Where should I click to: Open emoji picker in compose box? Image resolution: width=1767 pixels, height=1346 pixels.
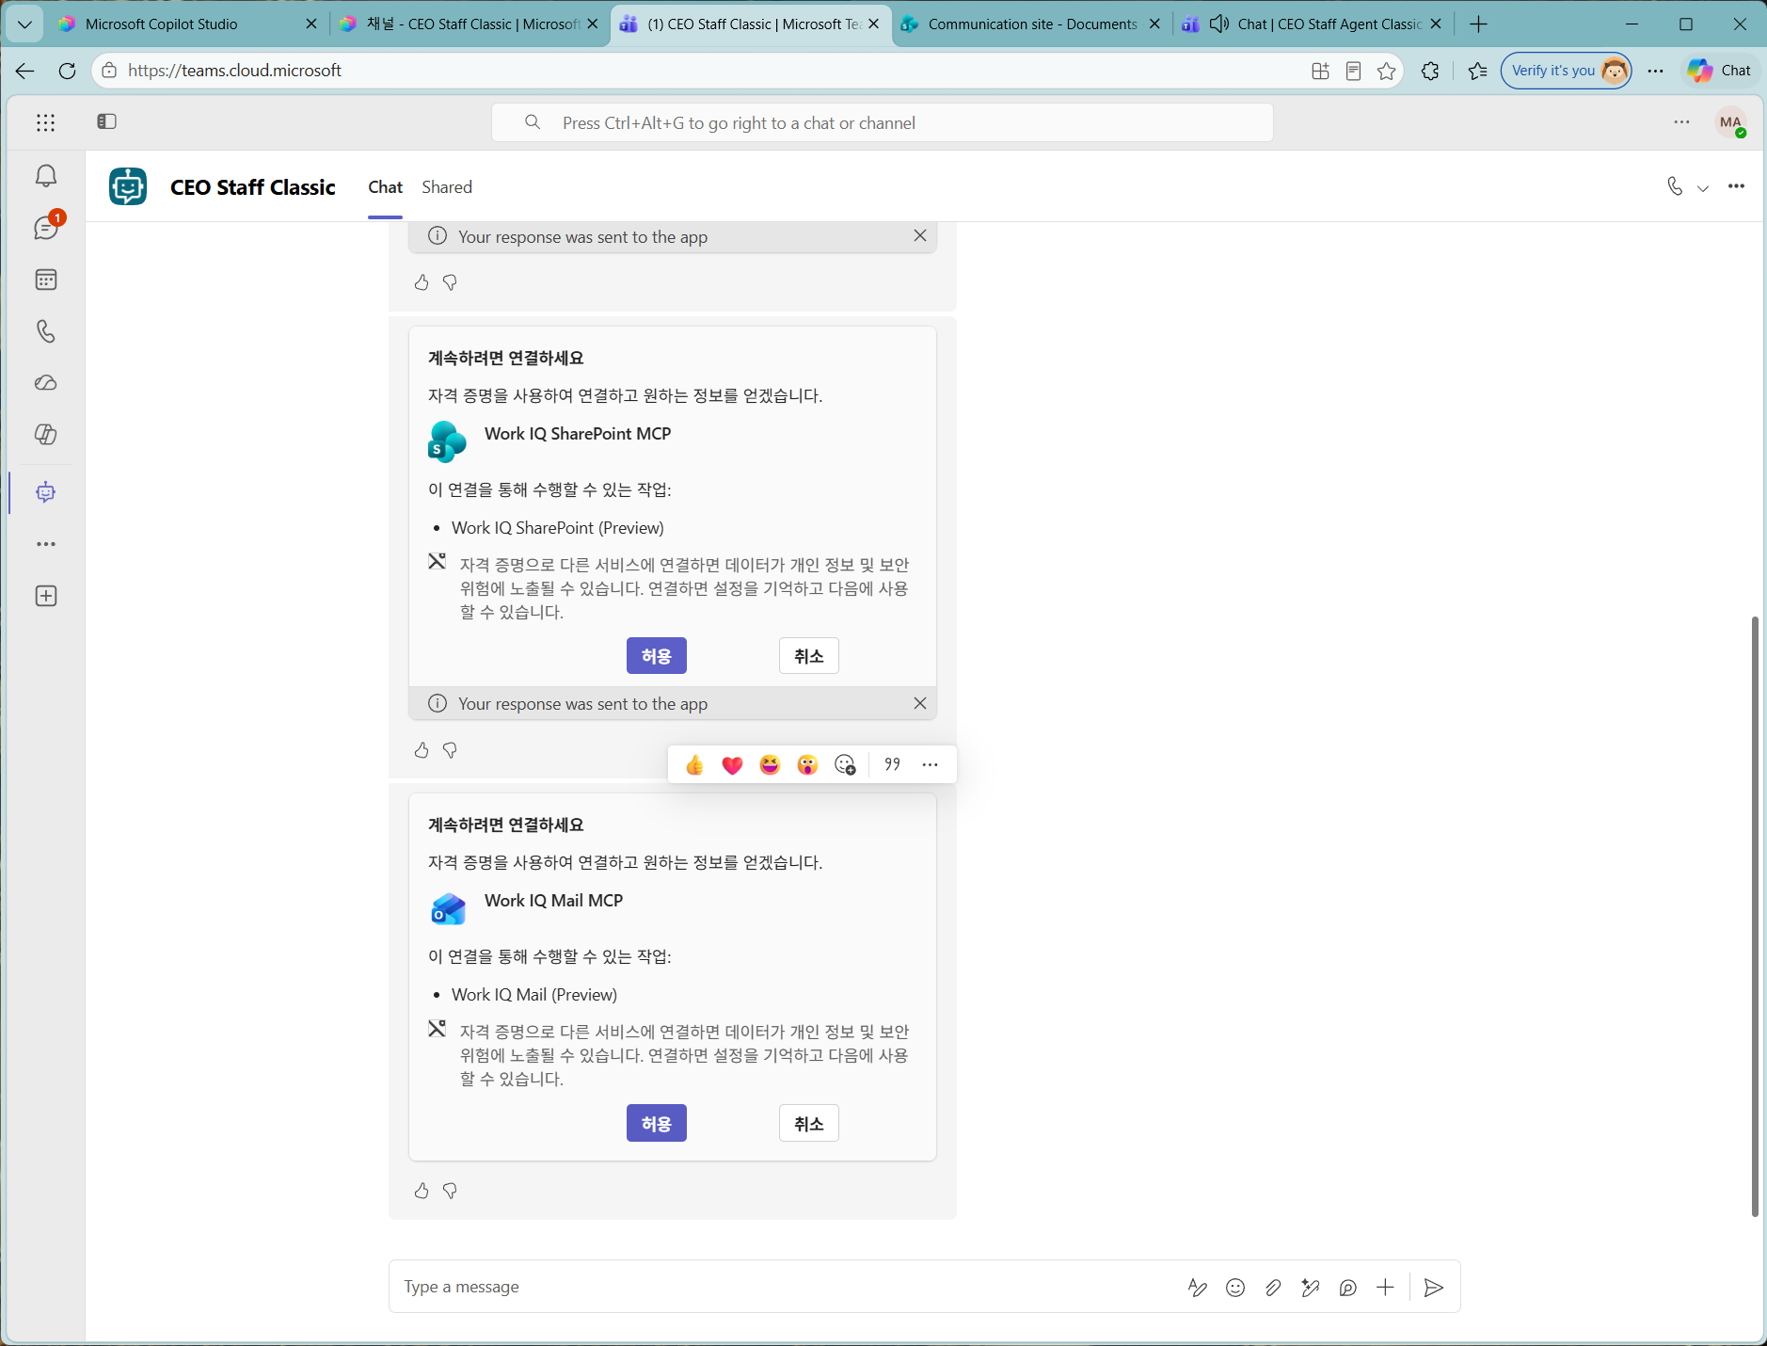[x=1235, y=1287]
